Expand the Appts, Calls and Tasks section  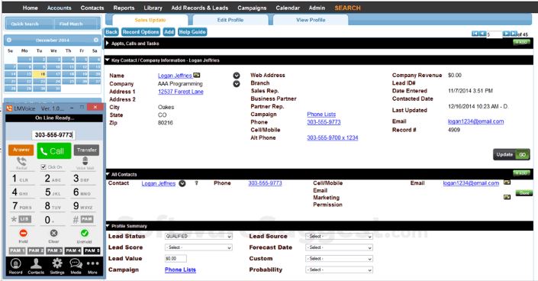pos(108,44)
